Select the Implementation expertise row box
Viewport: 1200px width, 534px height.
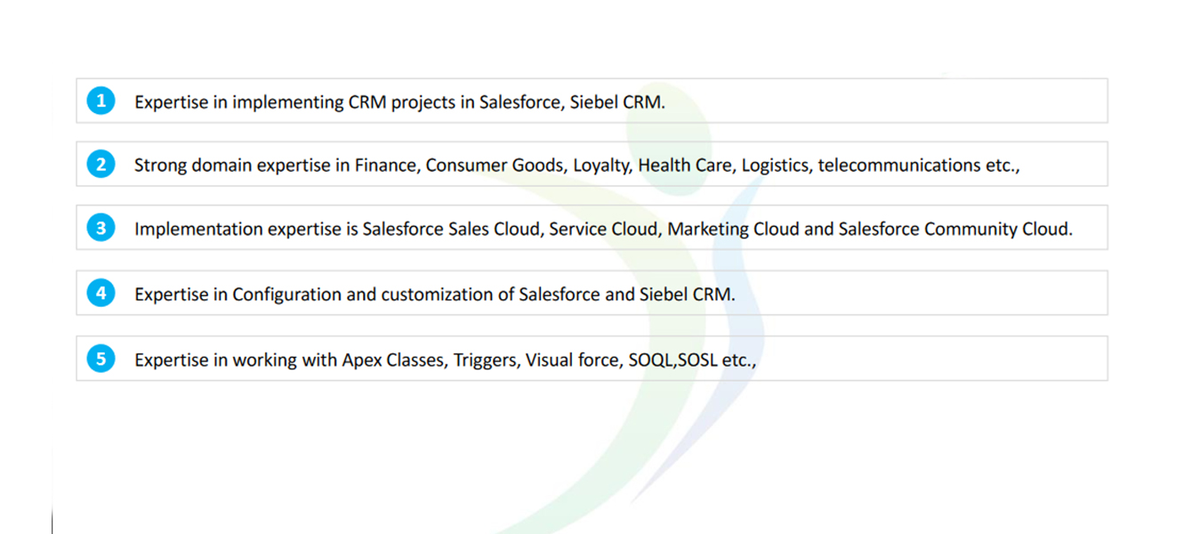click(x=592, y=228)
